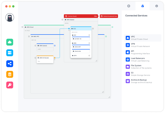Click the left connector of AWS Cloud
Screen dimensions: 165x113
click(22, 27)
